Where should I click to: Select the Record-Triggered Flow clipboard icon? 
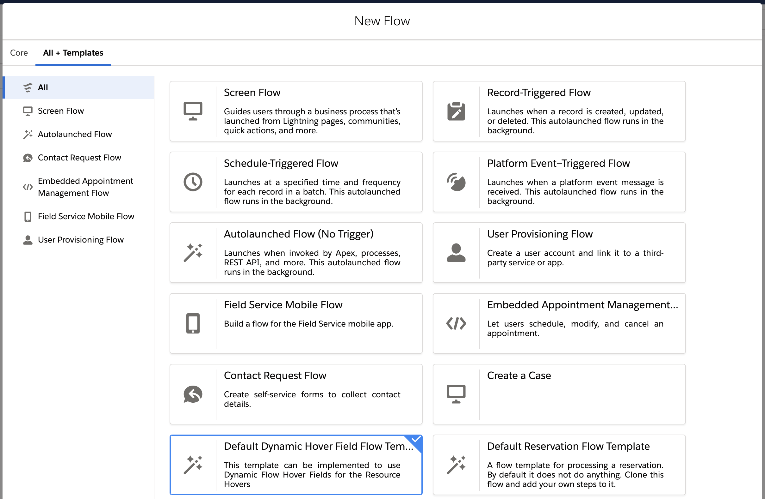coord(456,111)
